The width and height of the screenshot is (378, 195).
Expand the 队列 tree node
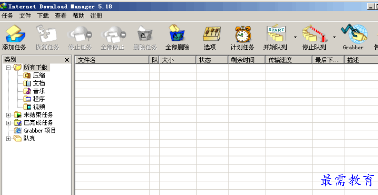[8, 139]
